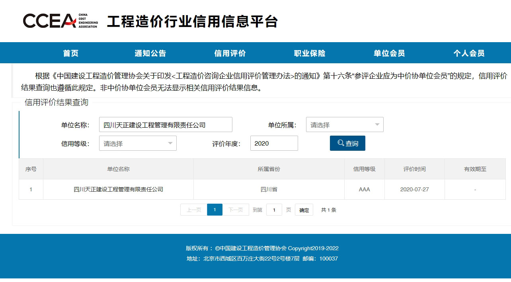Click the 查询 search button
The width and height of the screenshot is (511, 282).
click(x=347, y=143)
